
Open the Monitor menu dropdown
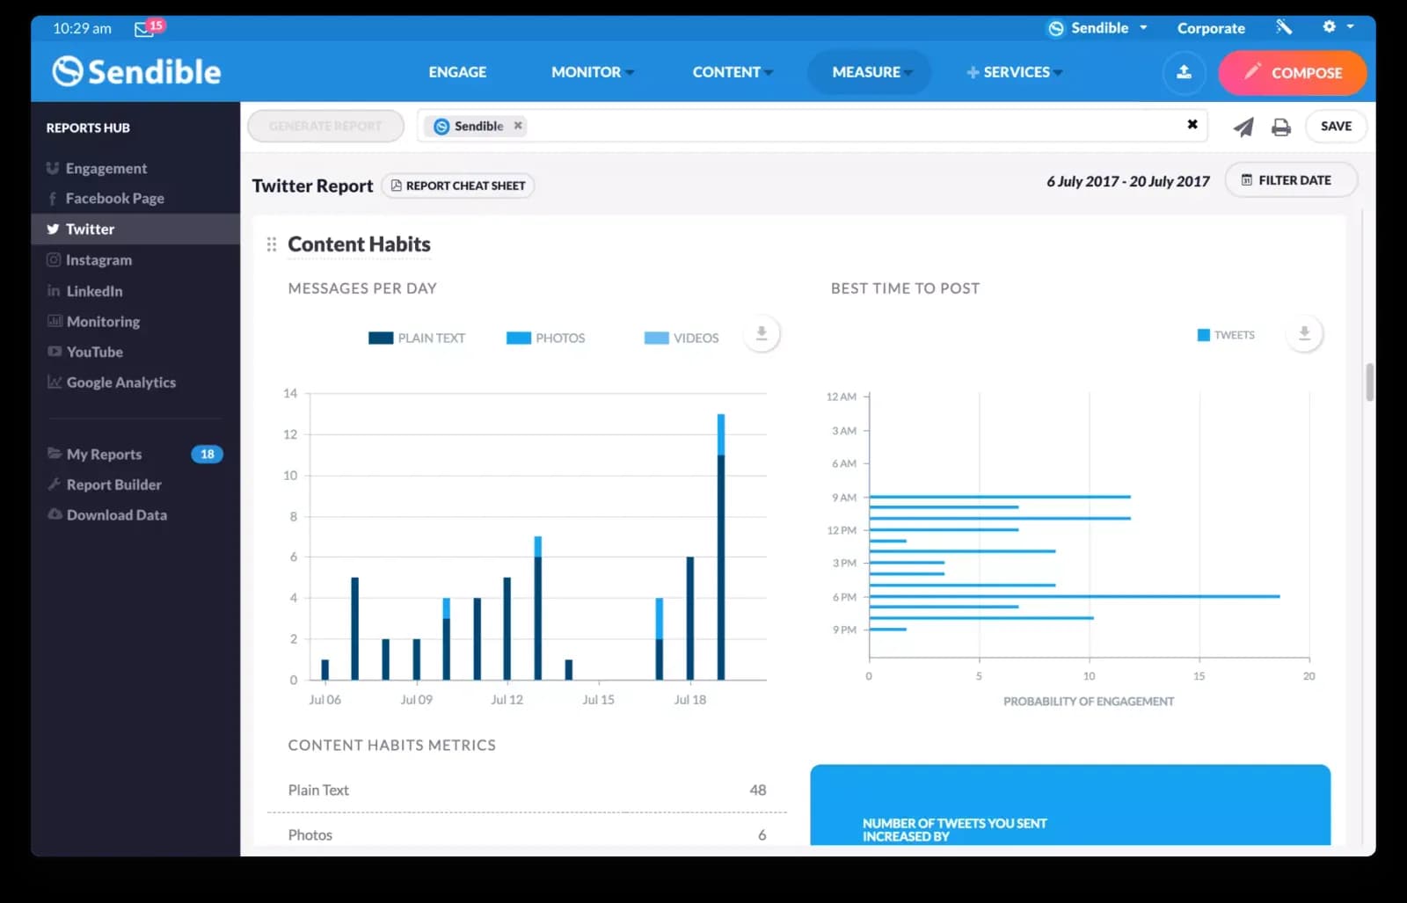coord(592,72)
